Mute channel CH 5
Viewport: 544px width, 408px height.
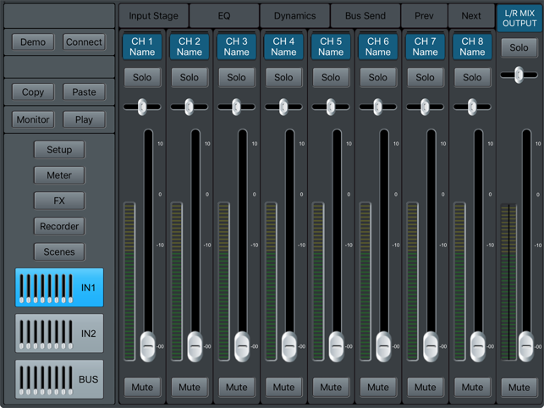pyautogui.click(x=331, y=387)
